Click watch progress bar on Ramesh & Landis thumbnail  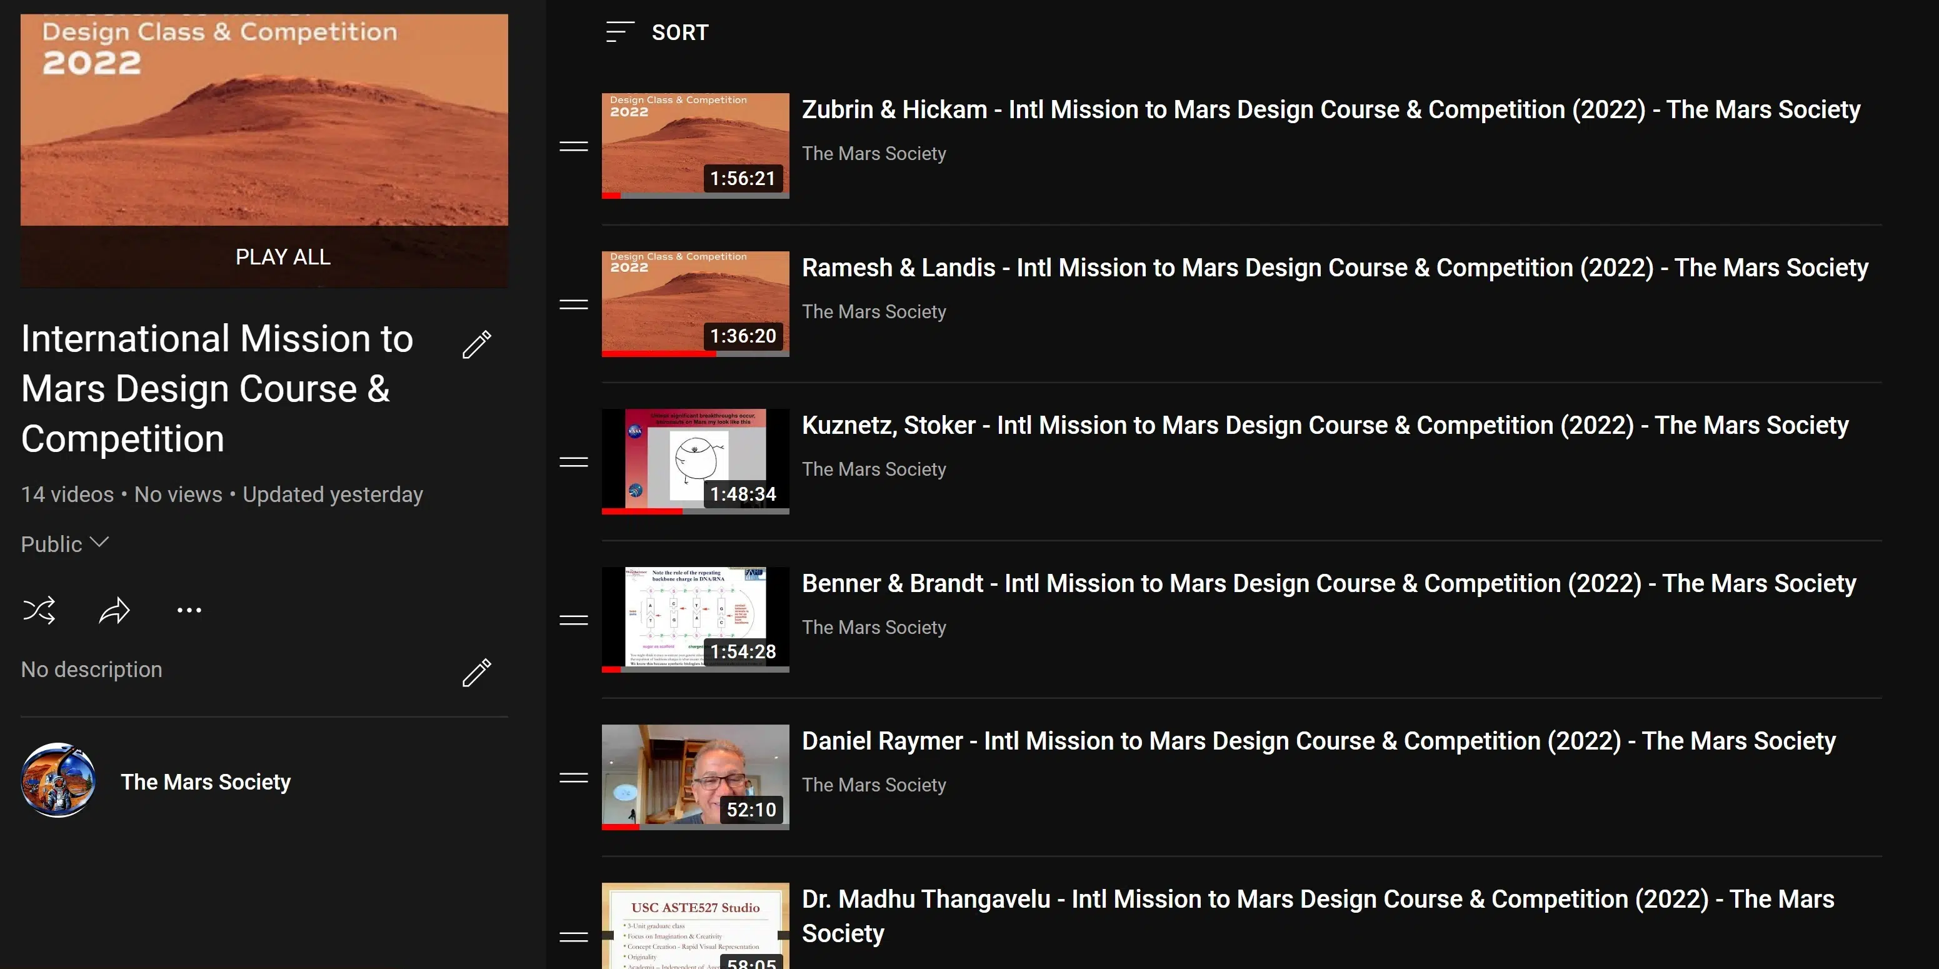click(x=696, y=354)
